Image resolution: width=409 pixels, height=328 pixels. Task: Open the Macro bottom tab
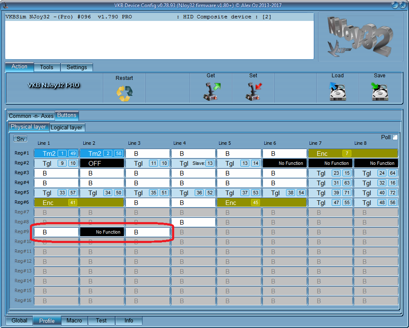tap(74, 320)
